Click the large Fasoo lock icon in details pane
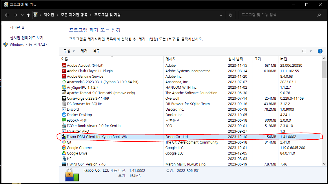 [x=72, y=174]
